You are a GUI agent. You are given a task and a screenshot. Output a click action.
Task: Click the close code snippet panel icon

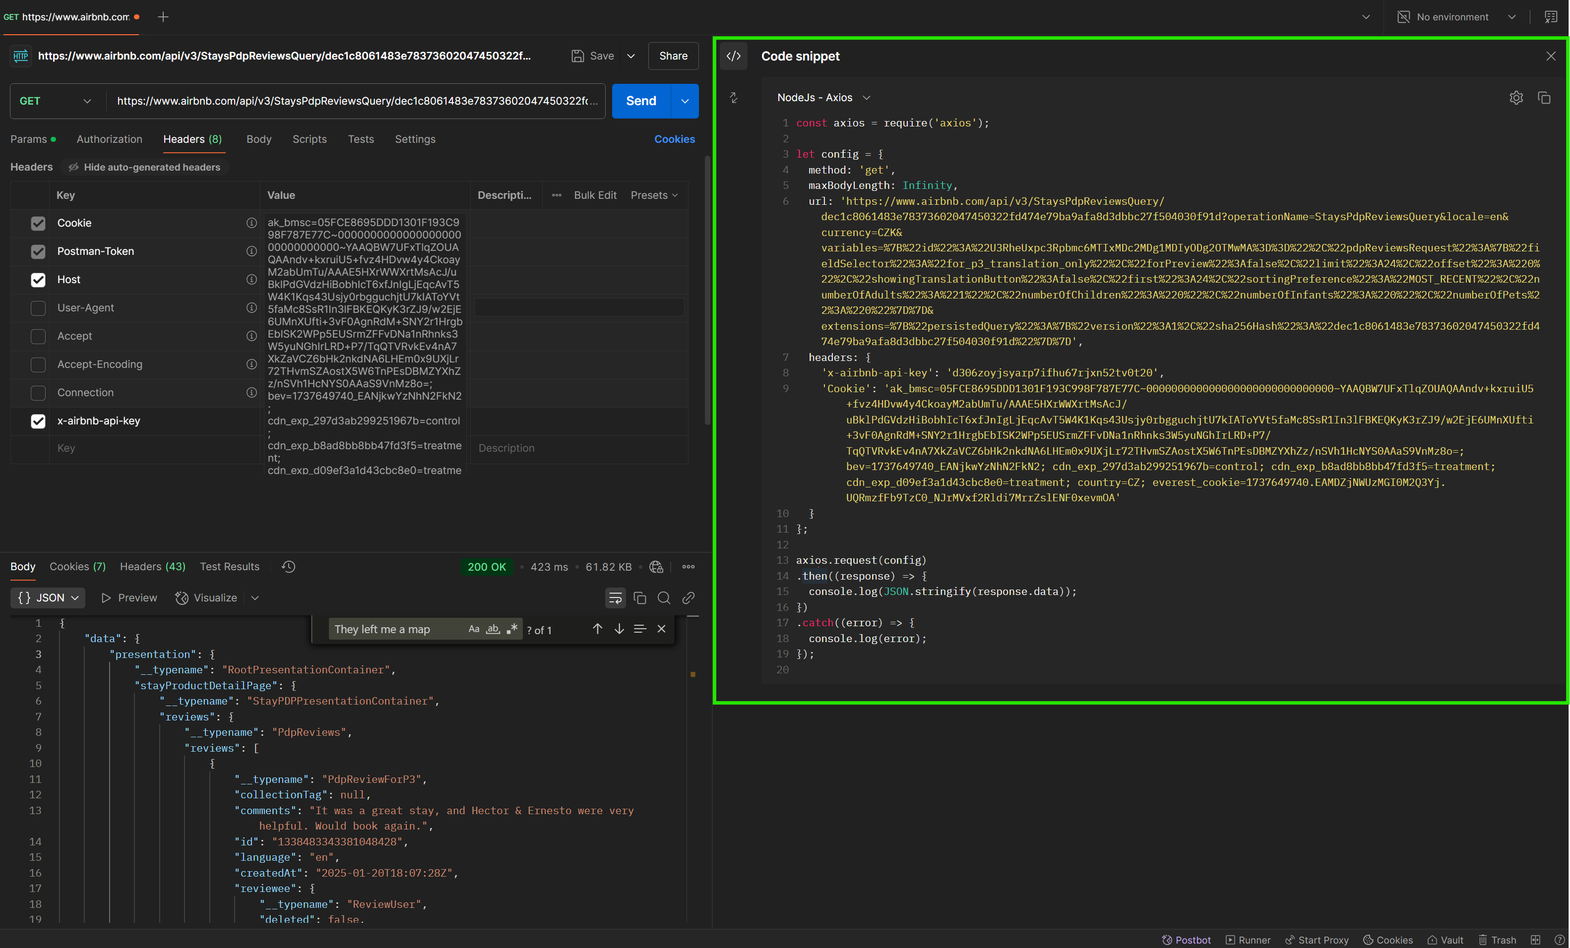coord(1550,56)
